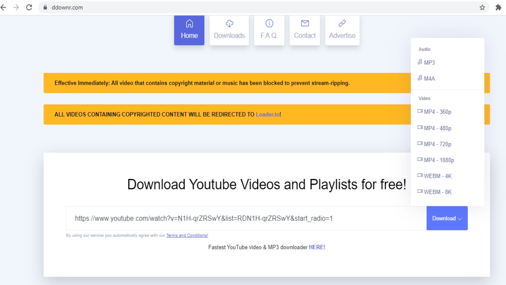The height and width of the screenshot is (285, 506).
Task: Open the Downloads tab
Action: (229, 30)
